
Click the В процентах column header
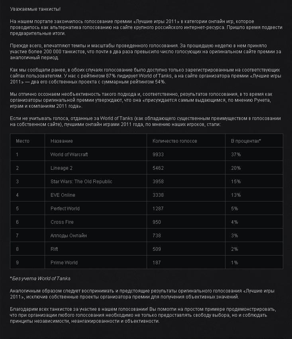246,141
